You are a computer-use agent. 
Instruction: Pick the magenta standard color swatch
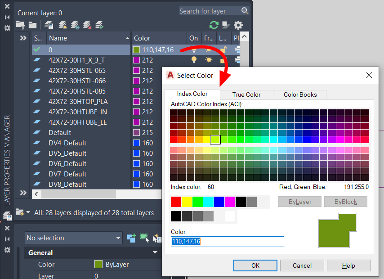pos(230,202)
